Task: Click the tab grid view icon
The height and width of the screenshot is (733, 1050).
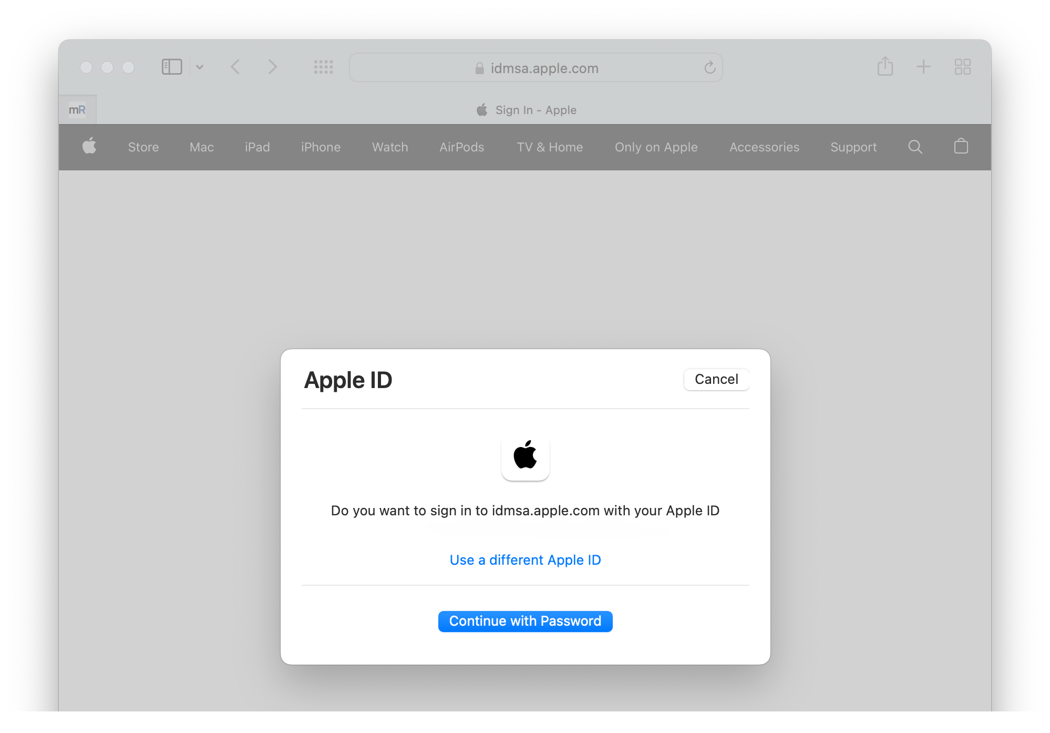Action: pos(963,67)
